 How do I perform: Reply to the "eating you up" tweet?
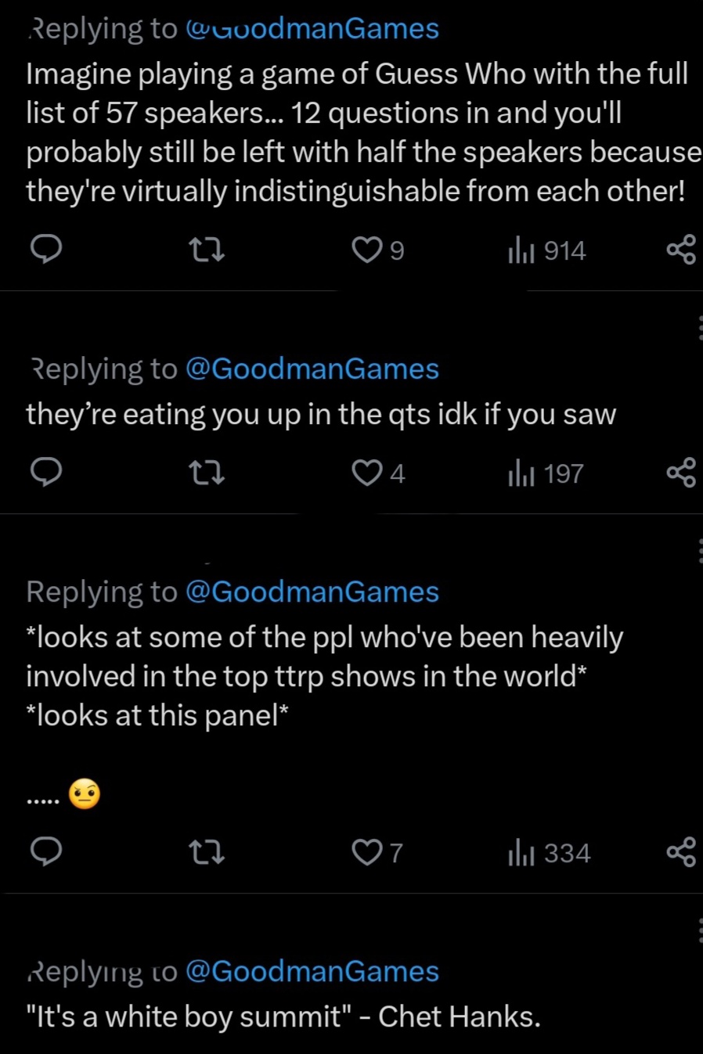pos(46,473)
